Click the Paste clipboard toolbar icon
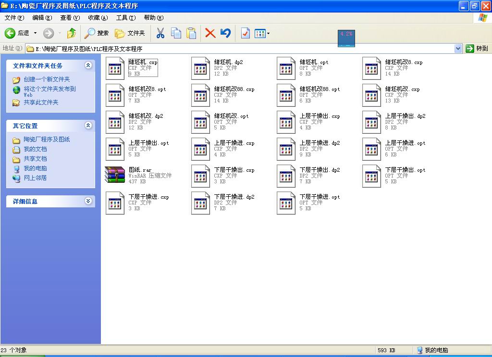The width and height of the screenshot is (492, 357). 191,33
